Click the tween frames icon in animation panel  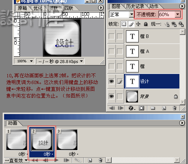point(77,160)
